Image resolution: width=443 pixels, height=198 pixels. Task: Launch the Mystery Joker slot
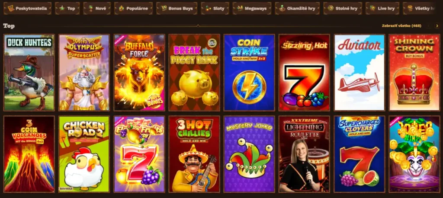coord(249,154)
